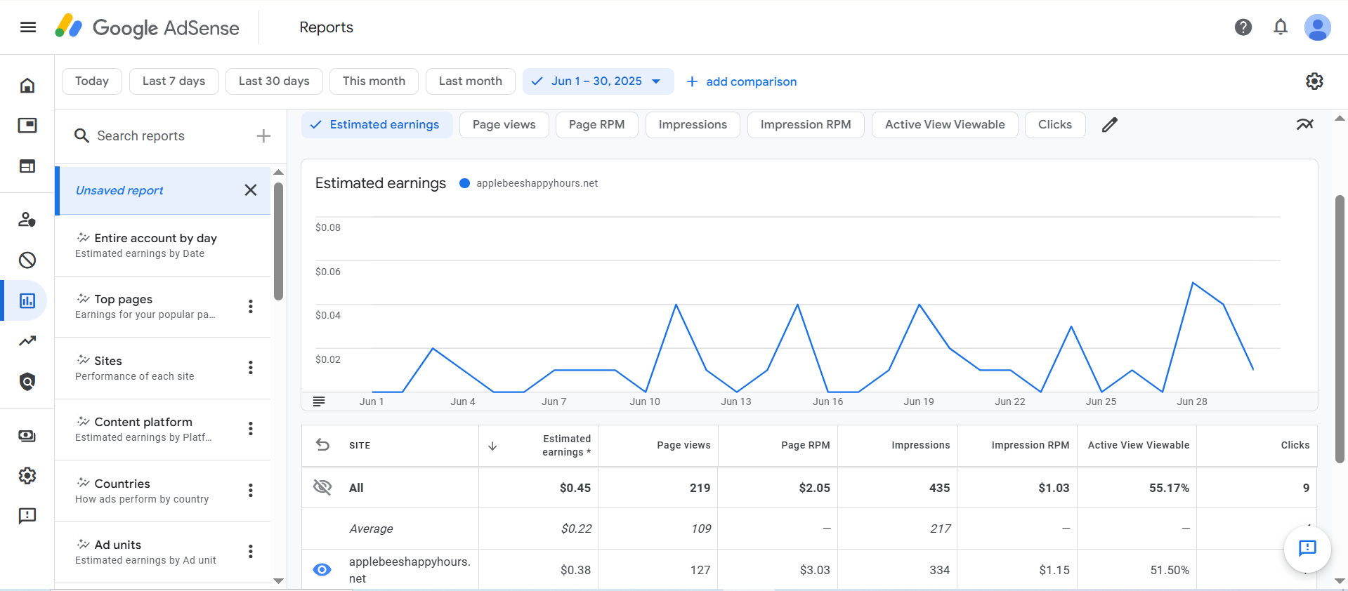
Task: Open Content platform report options menu
Action: (x=251, y=428)
